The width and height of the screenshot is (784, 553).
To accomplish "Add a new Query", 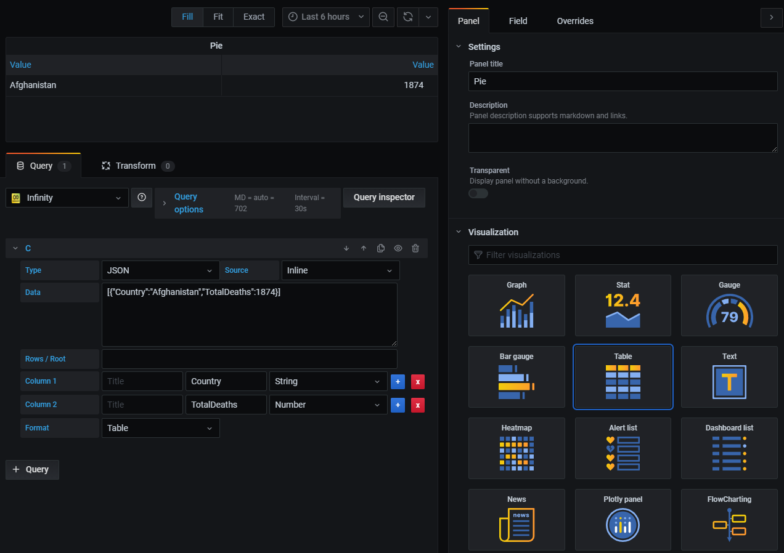I will pyautogui.click(x=32, y=469).
